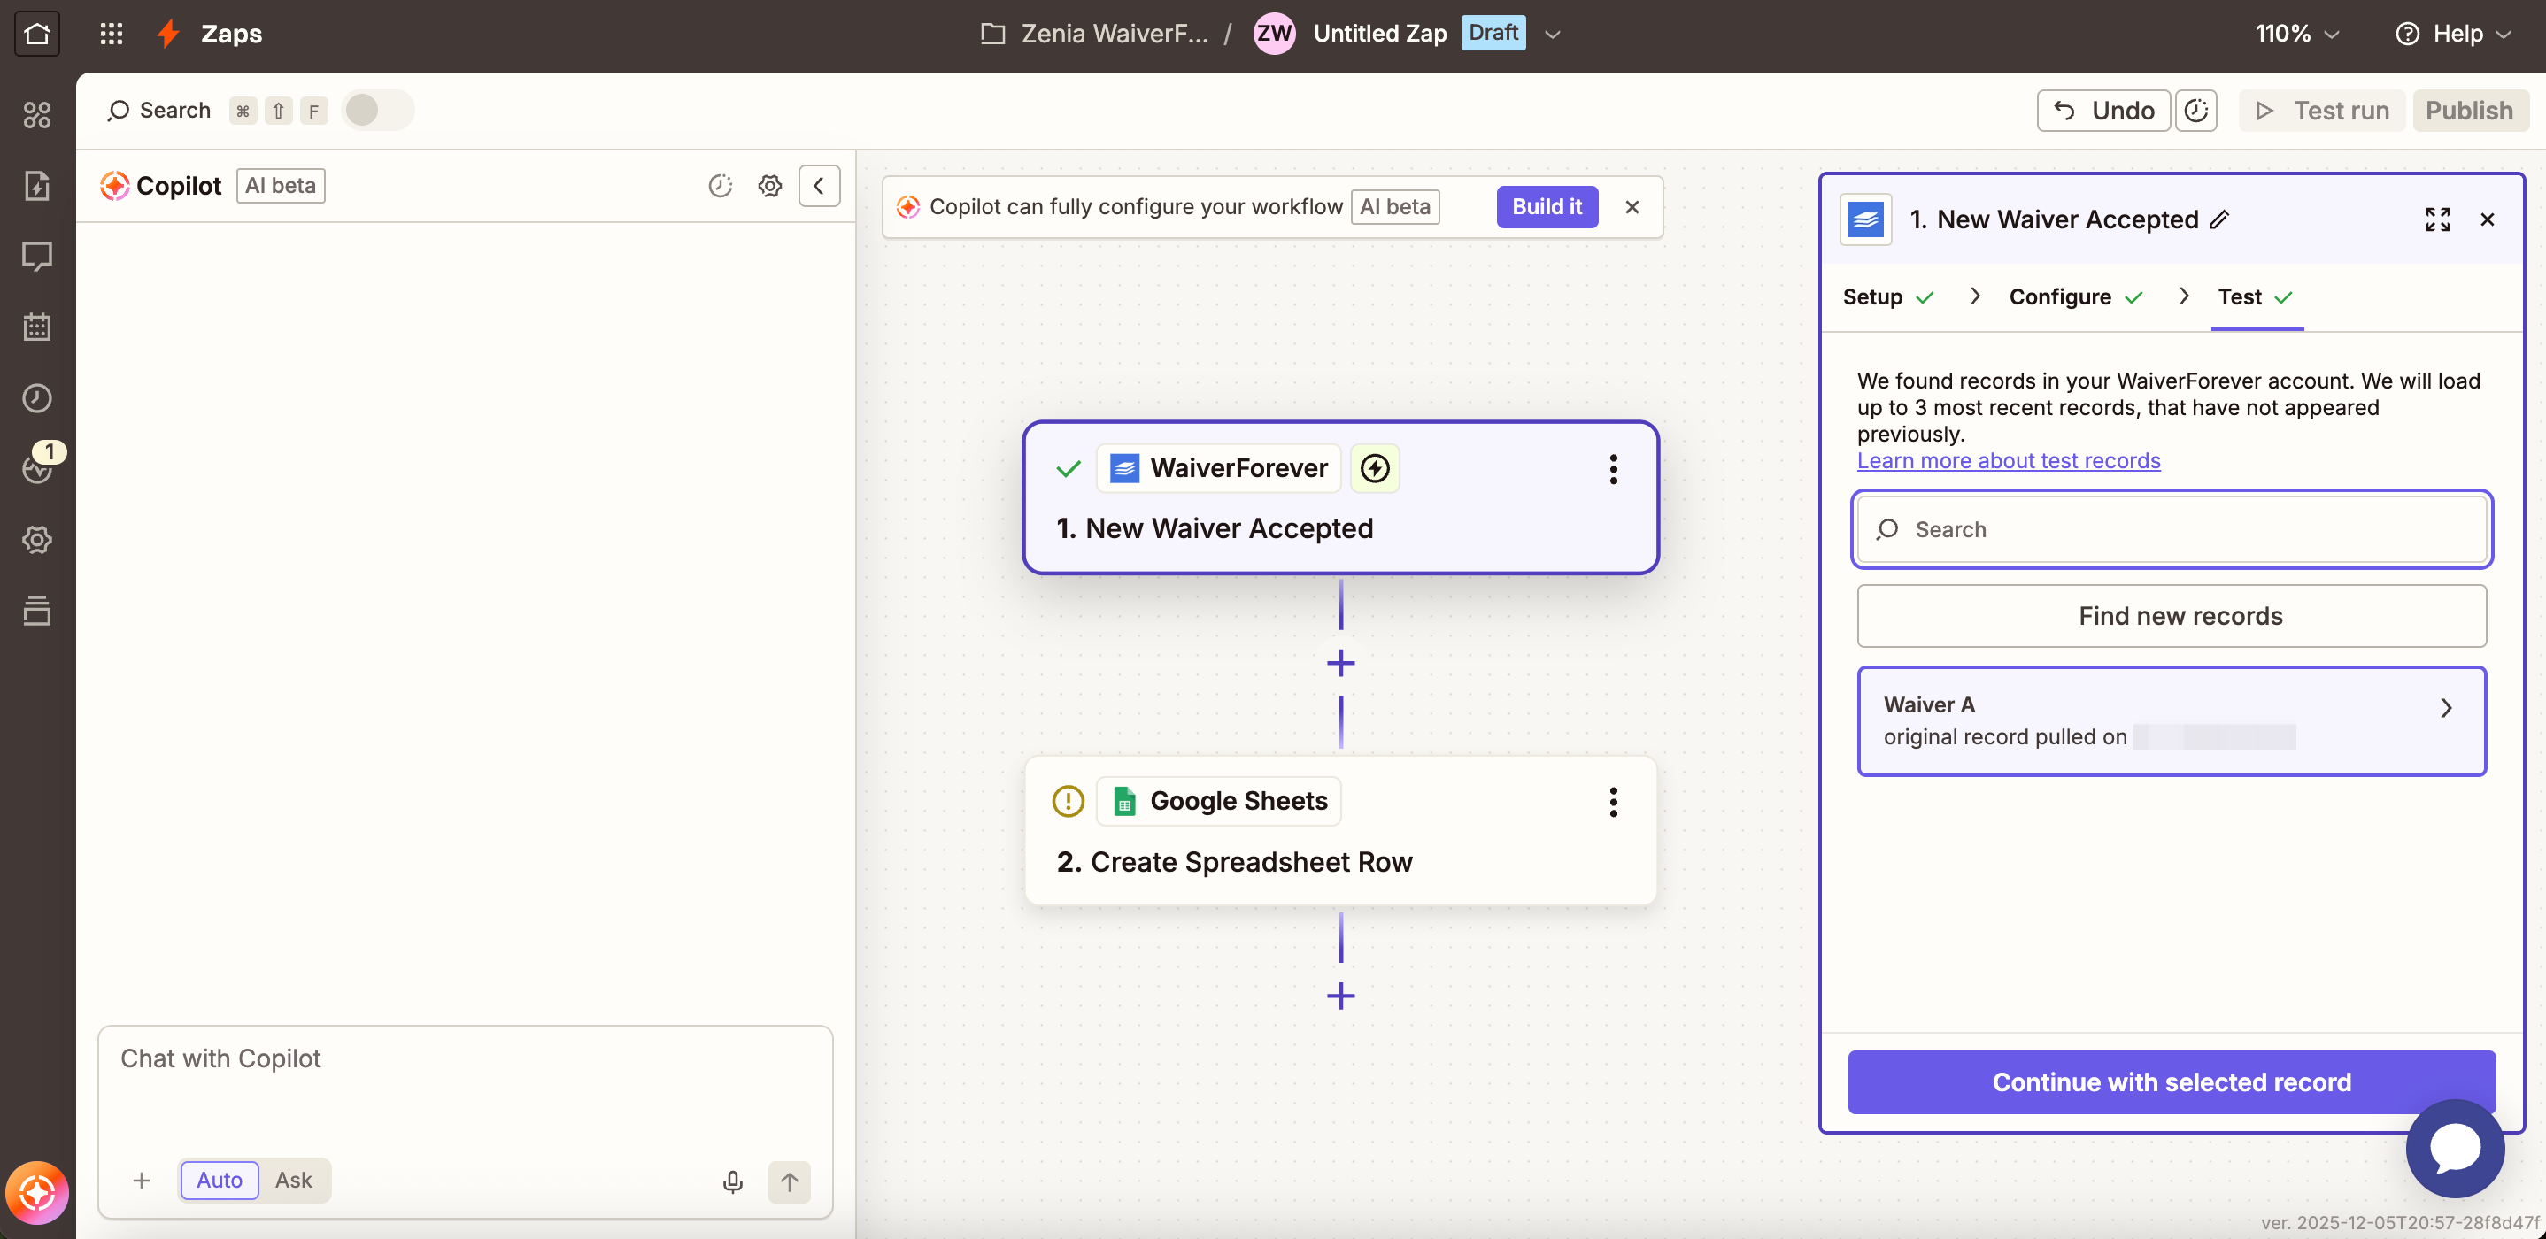Add a step between trigger and Google Sheets
The width and height of the screenshot is (2546, 1239).
click(1340, 663)
